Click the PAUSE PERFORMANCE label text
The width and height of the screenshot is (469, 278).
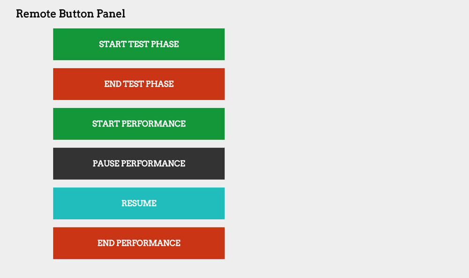click(x=139, y=164)
